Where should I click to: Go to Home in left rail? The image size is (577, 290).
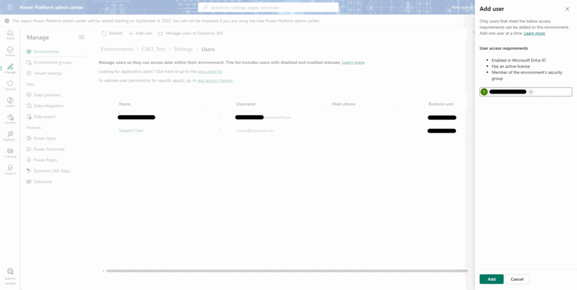[10, 34]
